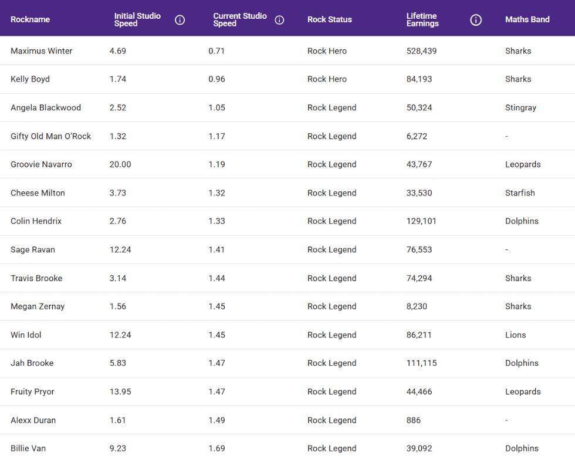Click the Initial Studio Speed info icon
The width and height of the screenshot is (575, 462).
click(x=180, y=20)
